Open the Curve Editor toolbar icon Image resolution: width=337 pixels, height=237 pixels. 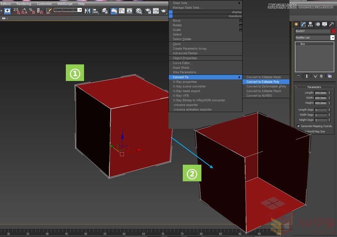click(x=122, y=11)
